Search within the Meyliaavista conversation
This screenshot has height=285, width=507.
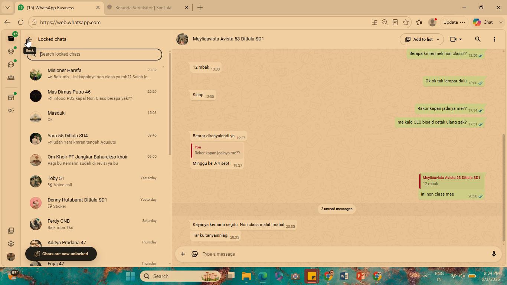[478, 39]
